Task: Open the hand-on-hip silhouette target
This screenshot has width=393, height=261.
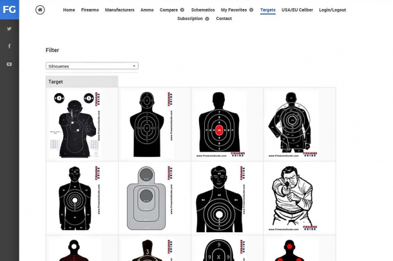Action: pyautogui.click(x=292, y=124)
